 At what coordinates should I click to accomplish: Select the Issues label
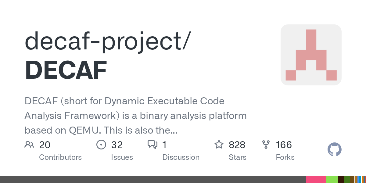pyautogui.click(x=122, y=157)
